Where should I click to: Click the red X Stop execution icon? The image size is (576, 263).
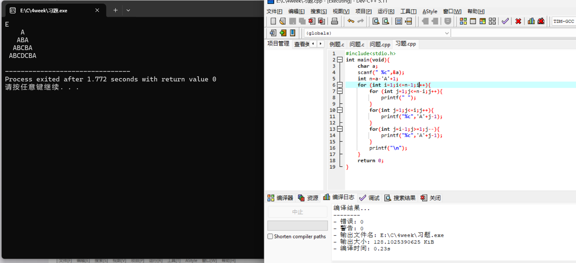(518, 21)
